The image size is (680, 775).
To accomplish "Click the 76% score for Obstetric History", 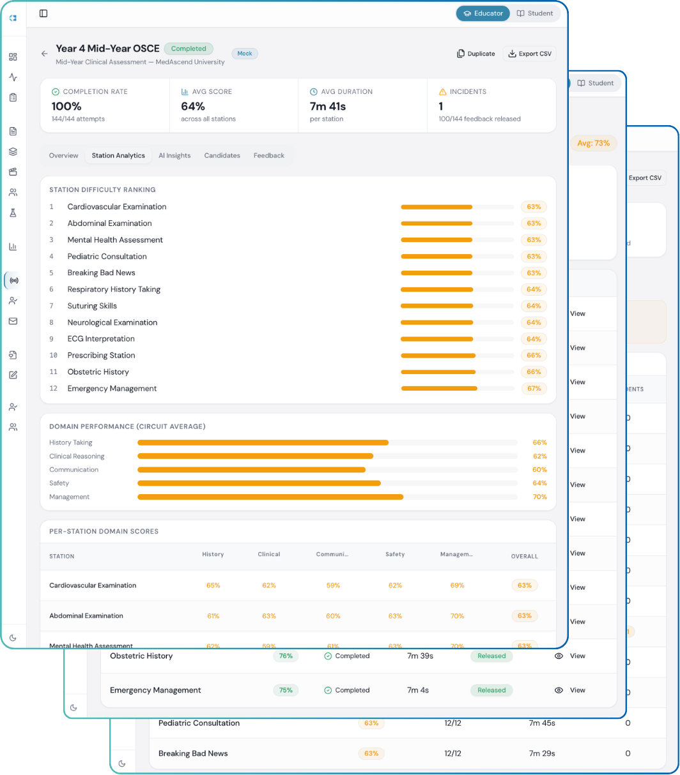I will coord(286,656).
